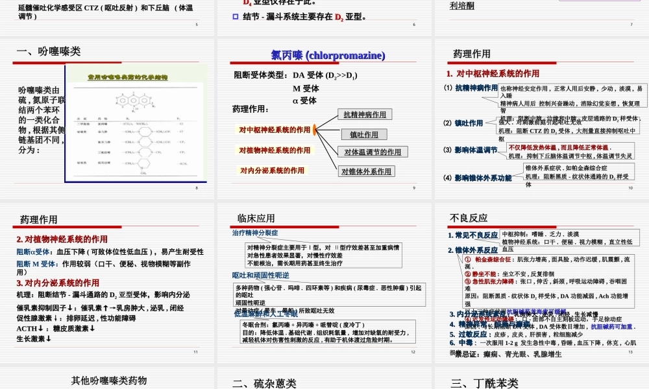Select the line 冬眠合剂：氯丙嗪 + 异丙嗪 + 哌替啶
The height and width of the screenshot is (389, 649).
click(304, 325)
